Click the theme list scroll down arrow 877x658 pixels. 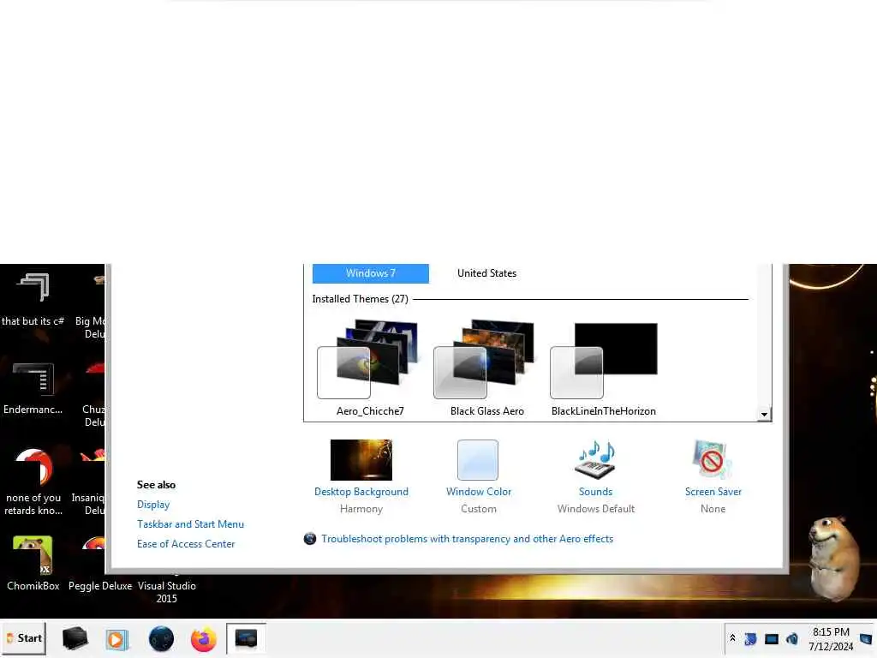(764, 414)
